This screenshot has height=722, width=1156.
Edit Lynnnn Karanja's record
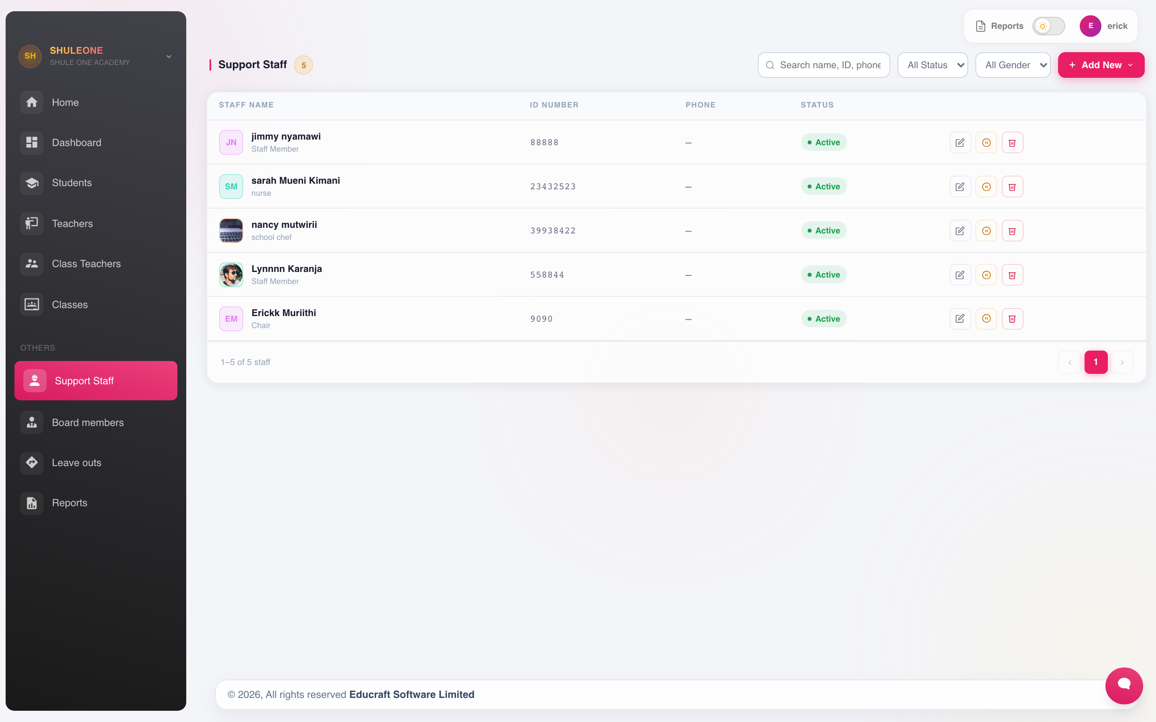click(960, 275)
